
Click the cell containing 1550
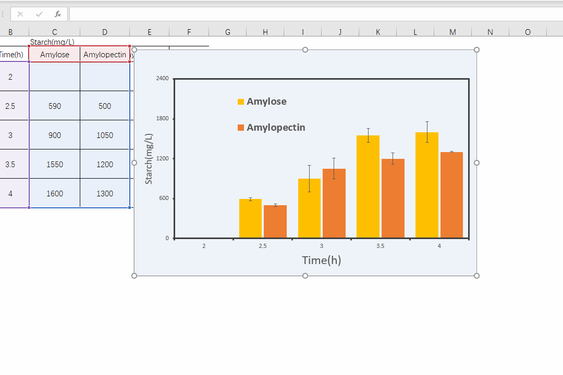click(x=55, y=165)
